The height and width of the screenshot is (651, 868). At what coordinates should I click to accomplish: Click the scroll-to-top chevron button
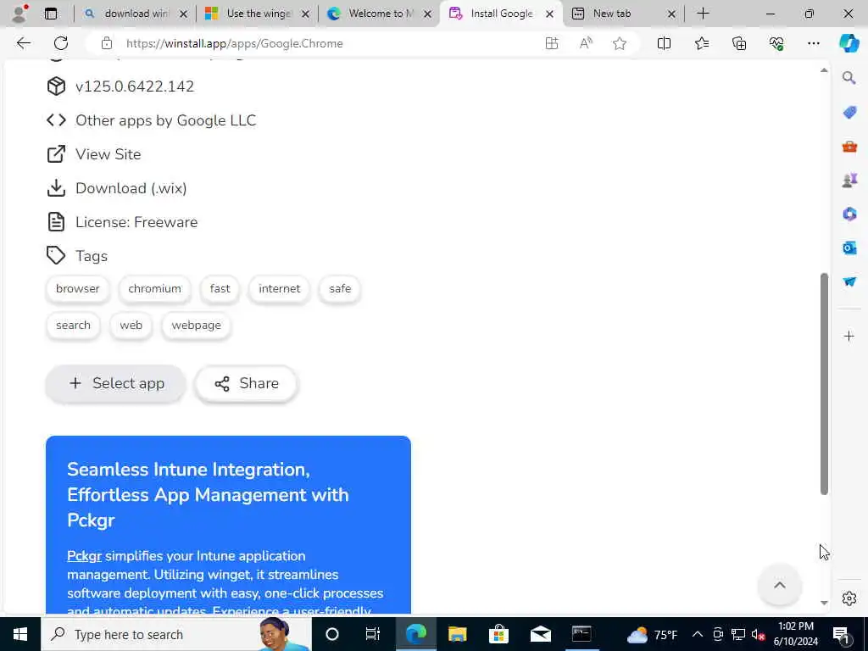coord(780,585)
